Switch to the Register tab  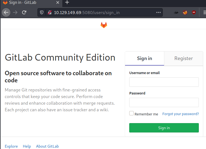point(184,58)
